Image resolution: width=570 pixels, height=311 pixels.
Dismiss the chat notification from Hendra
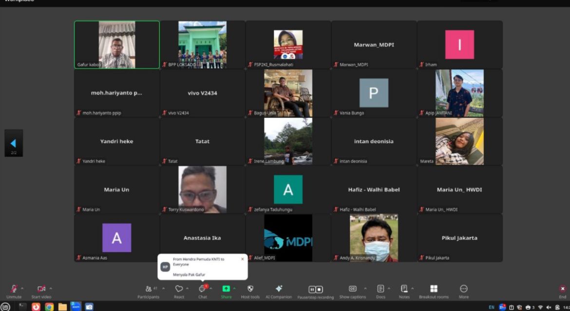coord(242,259)
